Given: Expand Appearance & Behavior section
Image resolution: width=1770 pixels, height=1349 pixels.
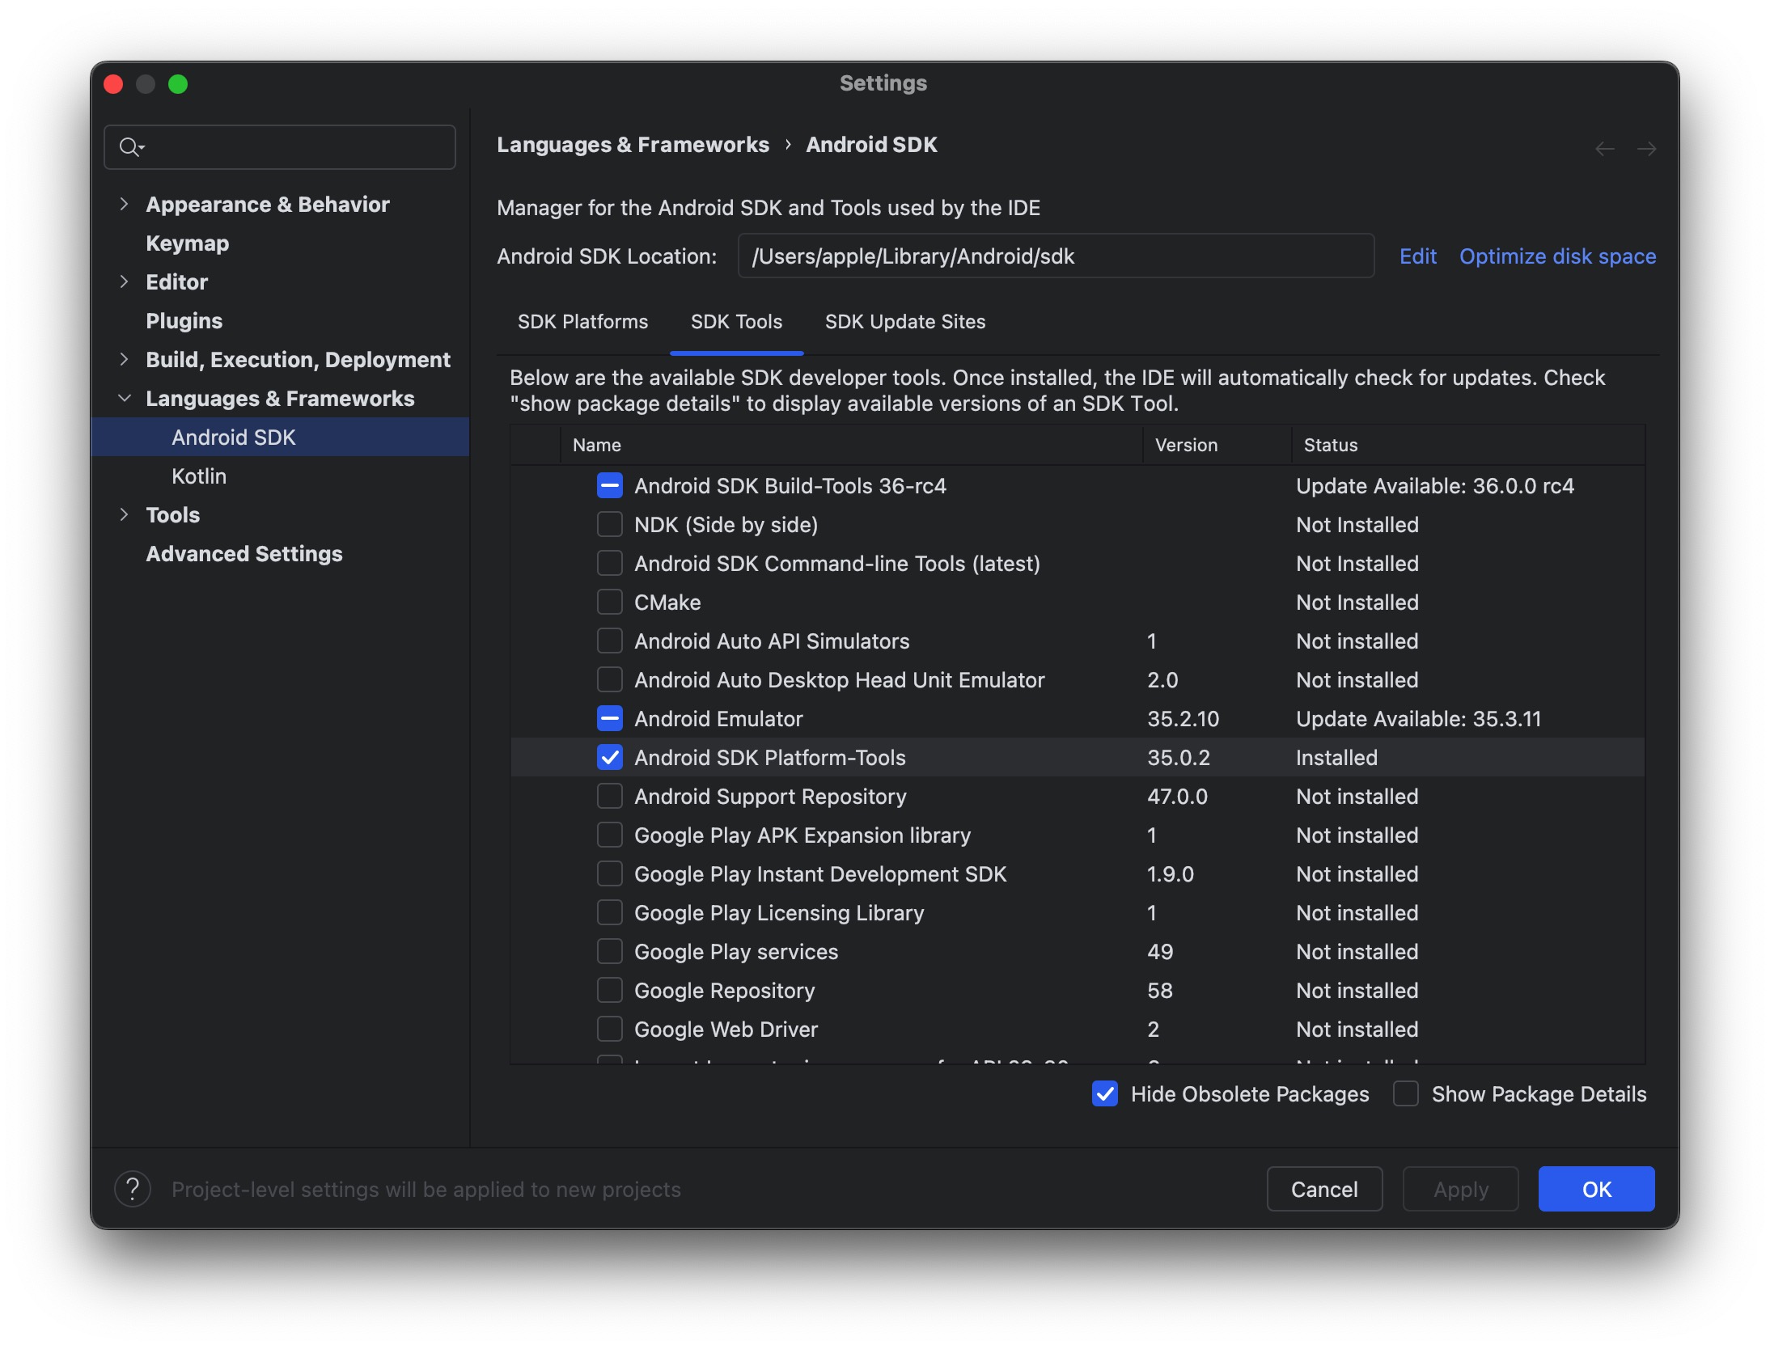Looking at the screenshot, I should click(x=124, y=204).
